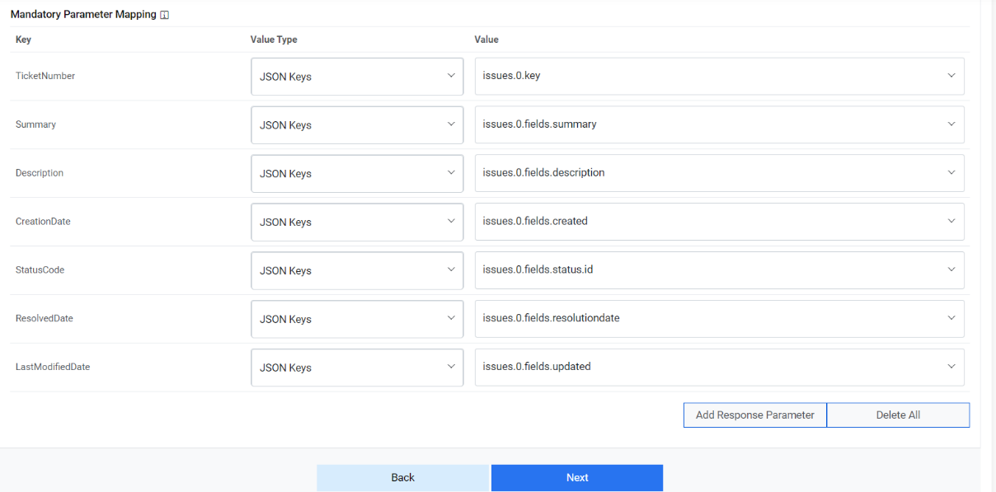Expand the issues.0.fields.summary value dropdown

[x=951, y=124]
